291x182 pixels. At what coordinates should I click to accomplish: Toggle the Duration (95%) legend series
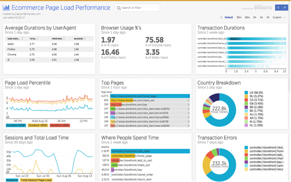(x=60, y=125)
